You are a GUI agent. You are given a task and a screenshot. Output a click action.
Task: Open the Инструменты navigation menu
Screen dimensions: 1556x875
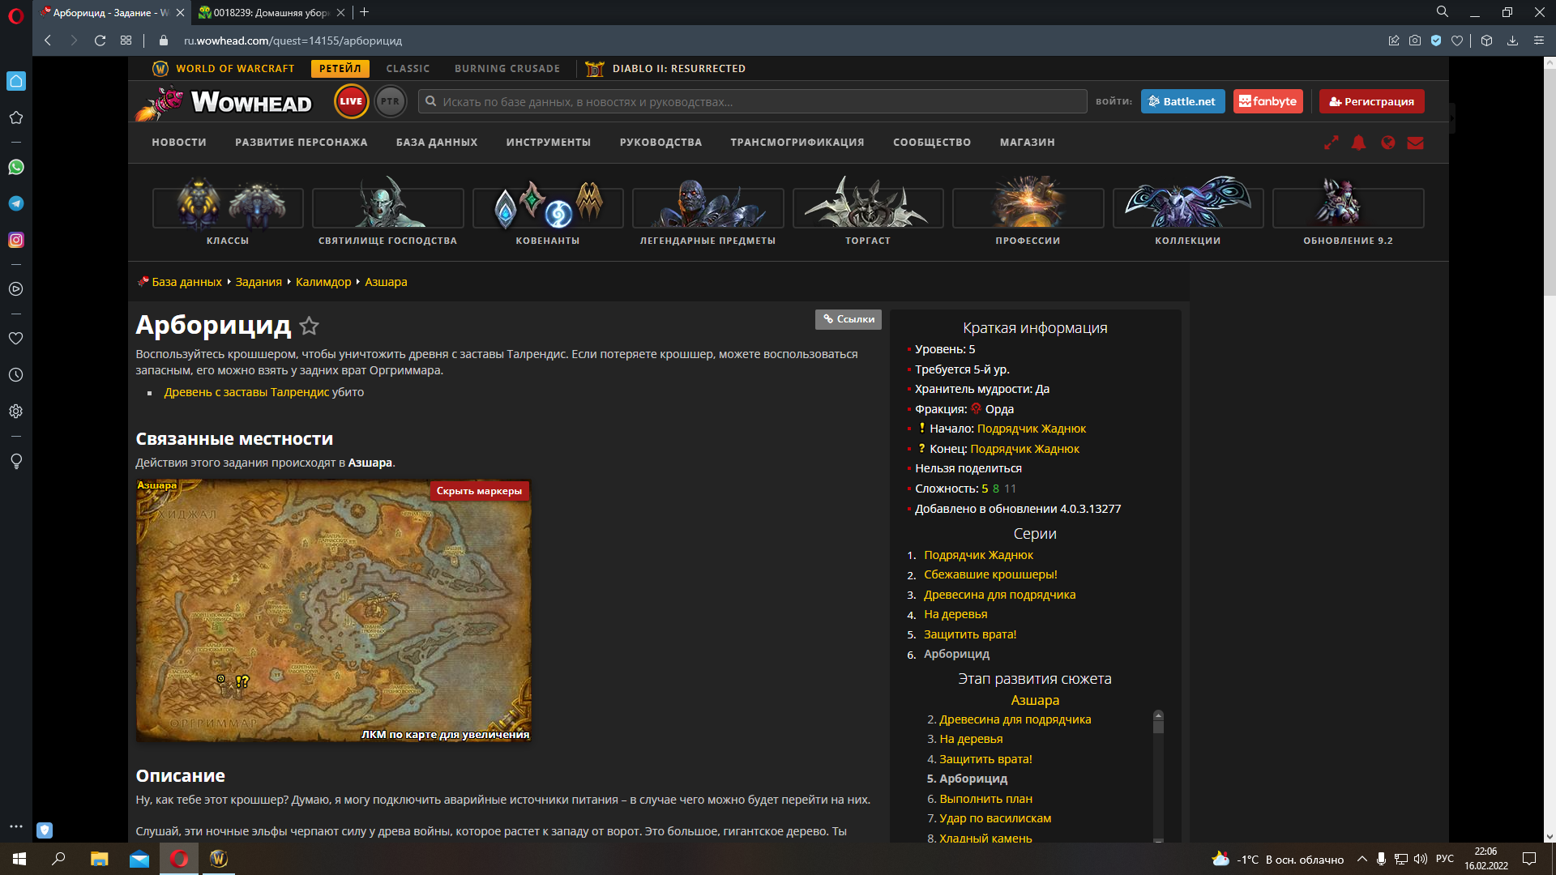548,143
